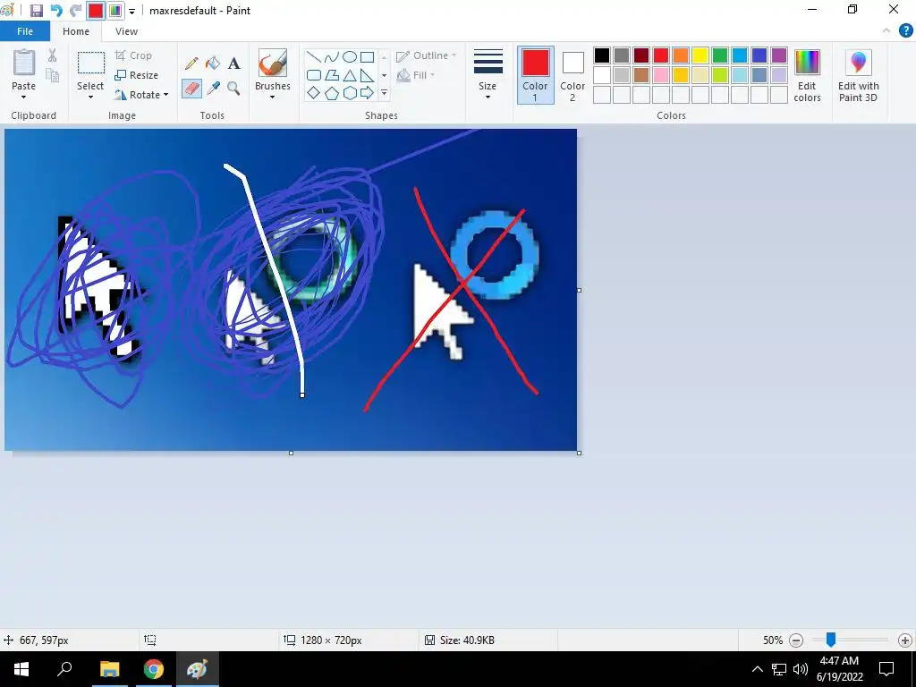The height and width of the screenshot is (687, 916).
Task: Switch to the View tab
Action: (127, 31)
